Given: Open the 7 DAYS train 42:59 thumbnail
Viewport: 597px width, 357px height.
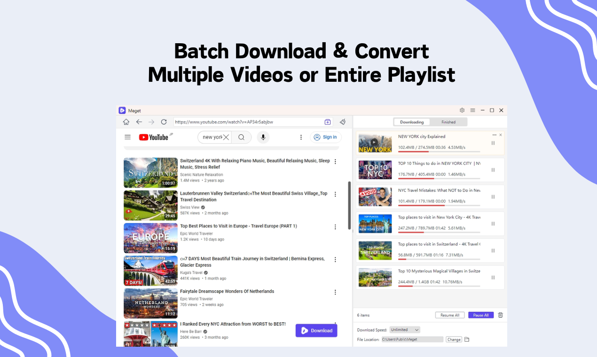Looking at the screenshot, I should click(150, 271).
